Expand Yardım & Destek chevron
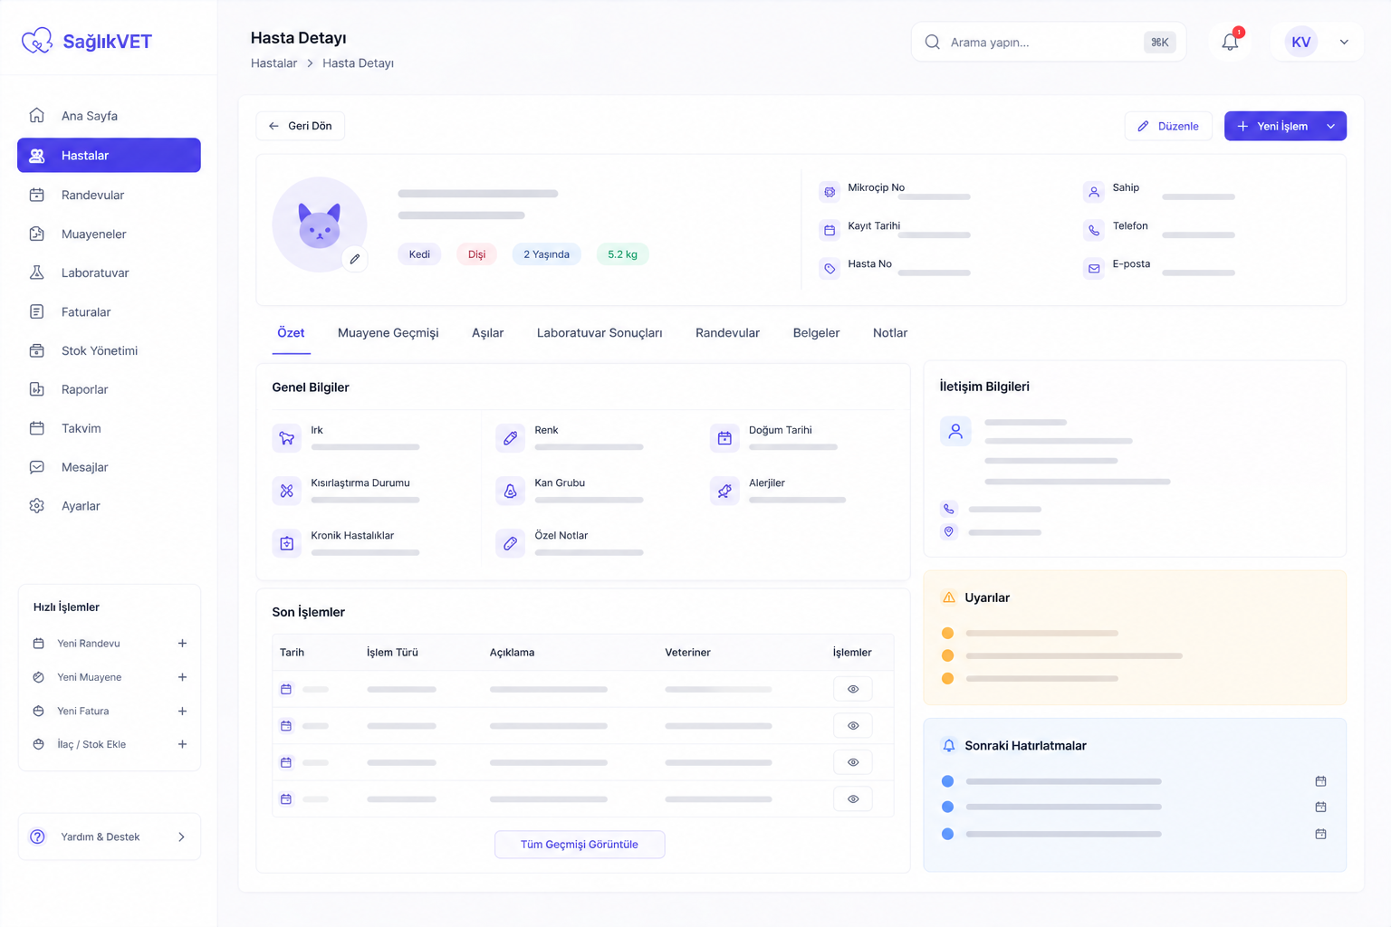The height and width of the screenshot is (927, 1391). click(181, 837)
